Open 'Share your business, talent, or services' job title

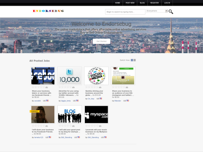pyautogui.click(x=41, y=93)
